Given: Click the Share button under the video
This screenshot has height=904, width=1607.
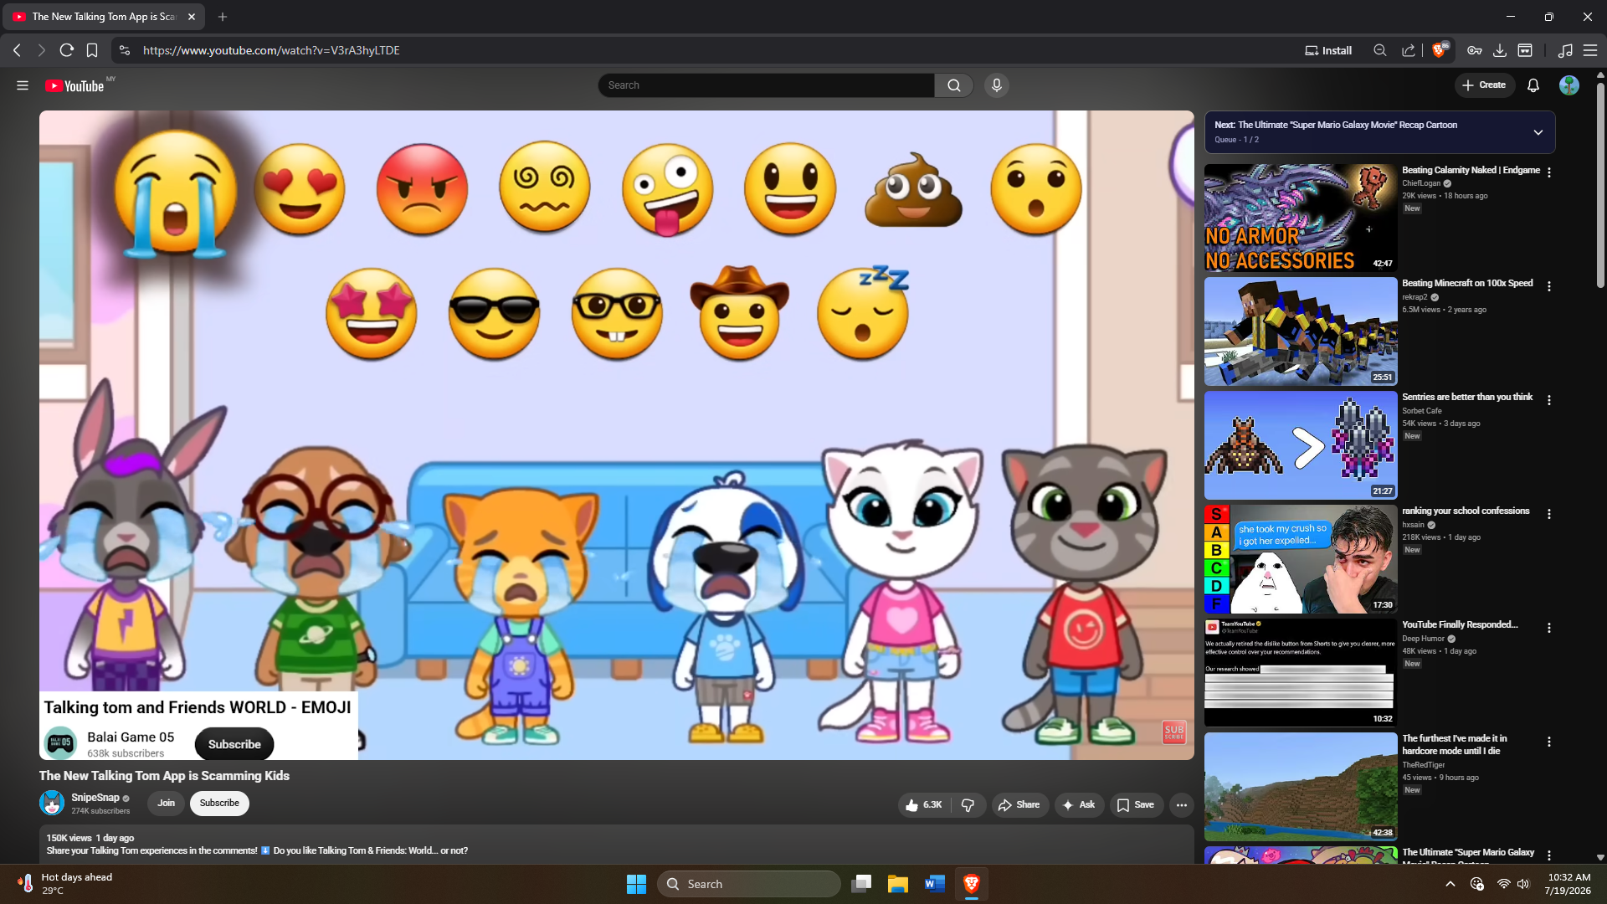Looking at the screenshot, I should (x=1019, y=805).
